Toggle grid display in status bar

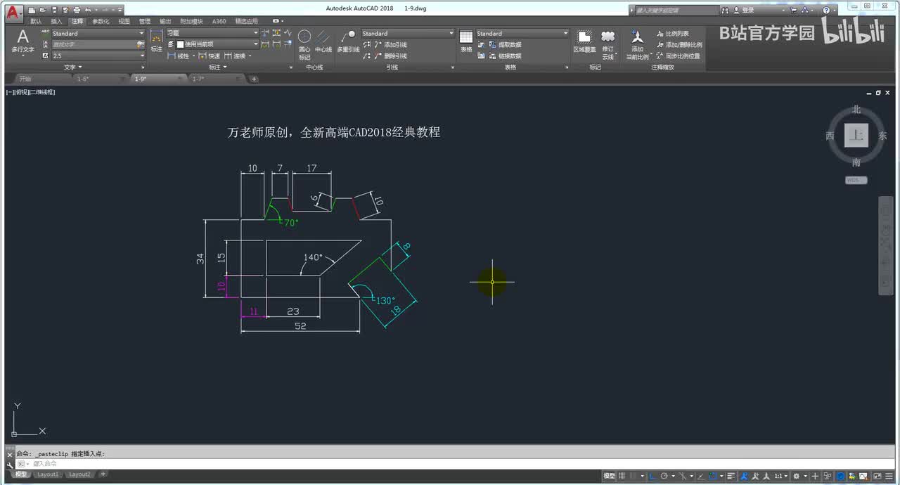(x=622, y=475)
